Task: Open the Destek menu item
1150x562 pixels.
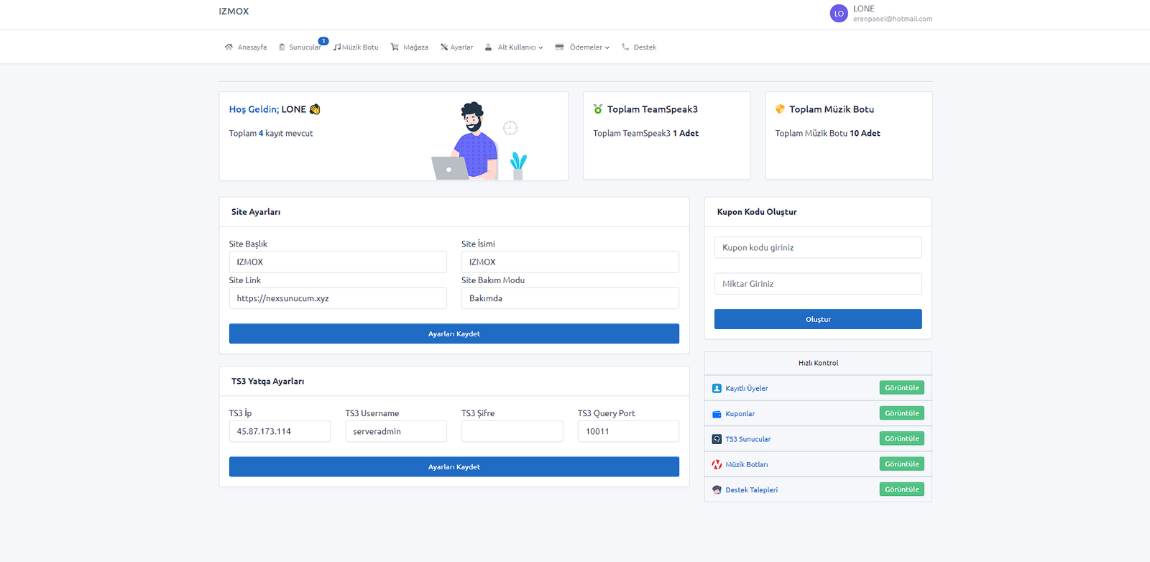Action: (645, 47)
